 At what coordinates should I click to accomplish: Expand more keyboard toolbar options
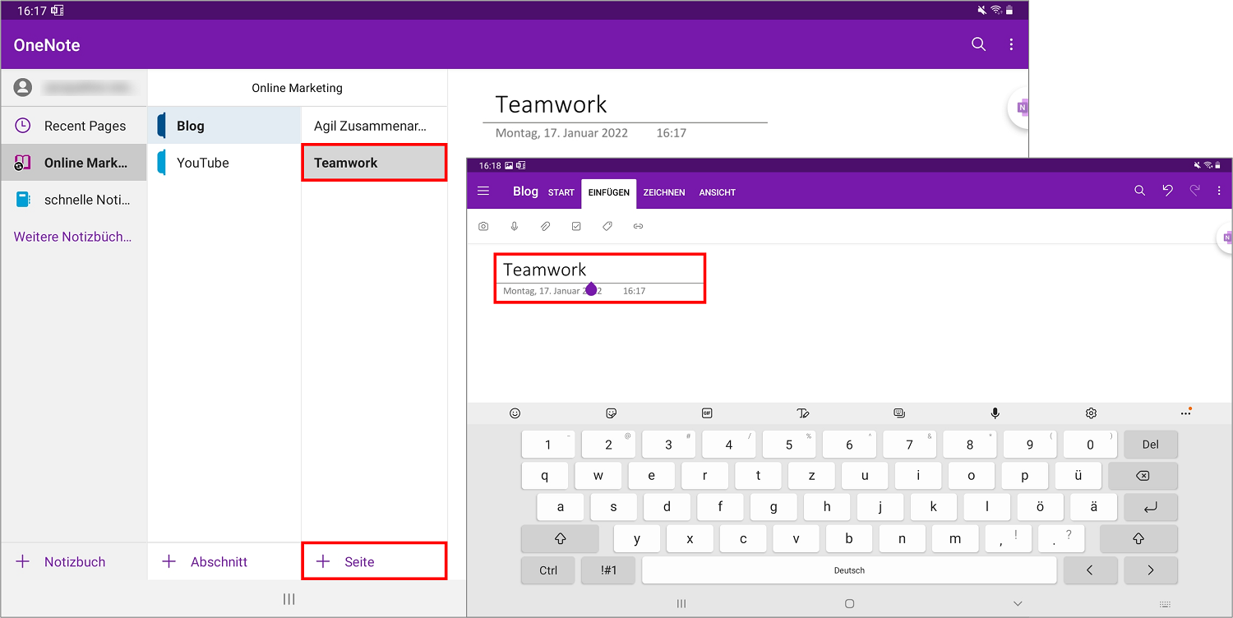(x=1185, y=413)
